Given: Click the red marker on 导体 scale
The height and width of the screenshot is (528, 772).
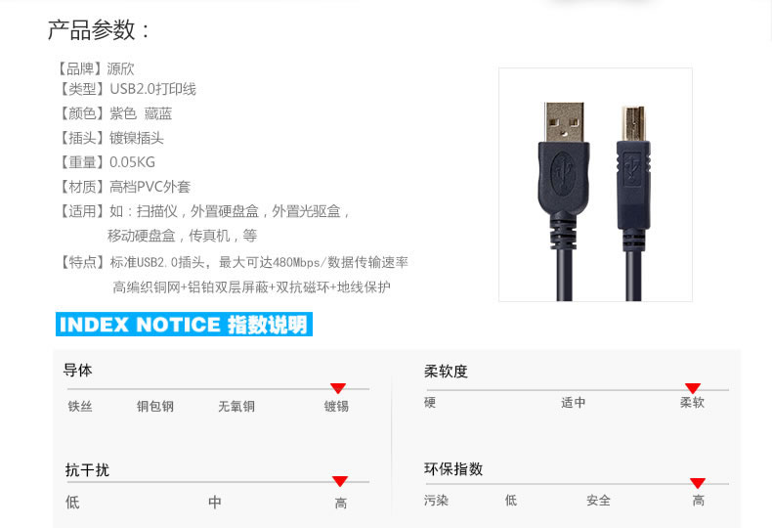Looking at the screenshot, I should [338, 388].
